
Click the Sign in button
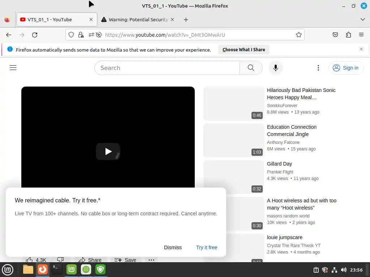click(346, 68)
